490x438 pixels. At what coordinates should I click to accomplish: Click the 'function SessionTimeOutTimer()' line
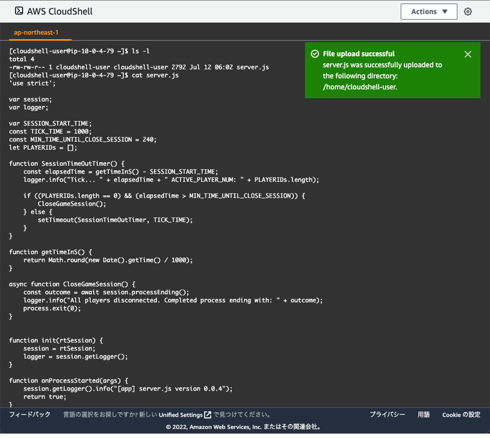point(67,164)
